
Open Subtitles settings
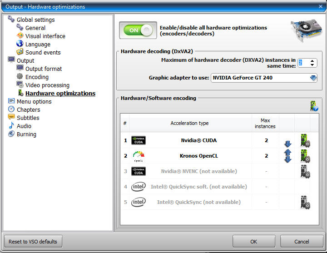pos(28,118)
